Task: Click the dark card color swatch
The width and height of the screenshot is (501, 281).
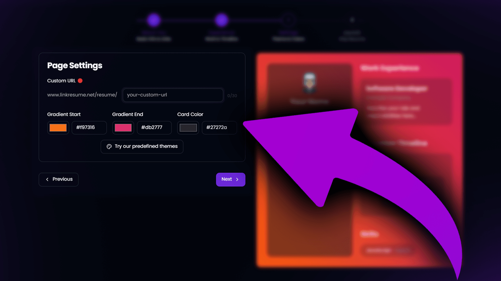Action: (x=188, y=127)
